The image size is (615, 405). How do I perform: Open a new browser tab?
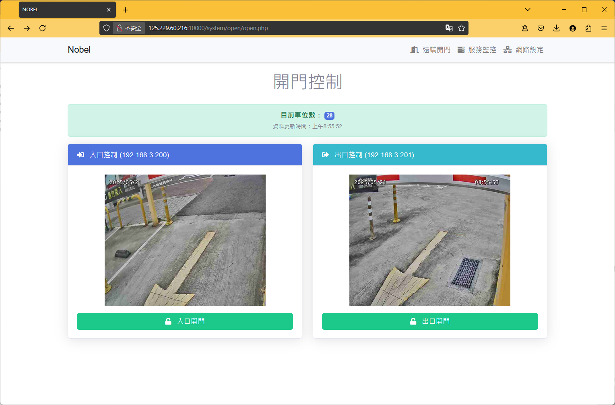coord(125,10)
